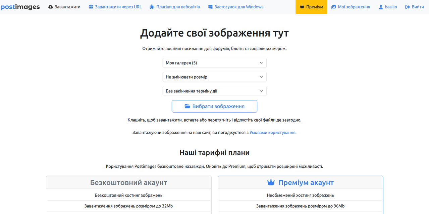This screenshot has width=429, height=214.
Task: Click the Windows logo icon
Action: pos(210,7)
